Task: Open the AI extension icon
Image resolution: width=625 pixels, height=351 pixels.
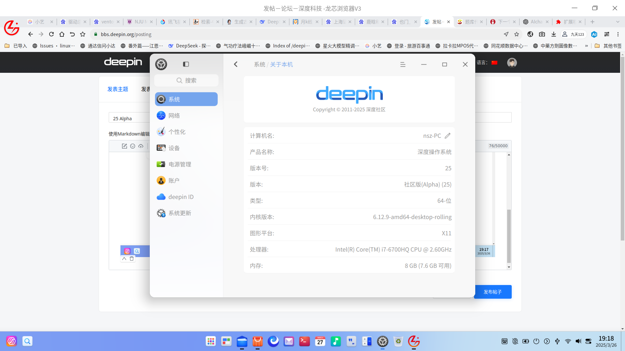Action: coord(594,34)
